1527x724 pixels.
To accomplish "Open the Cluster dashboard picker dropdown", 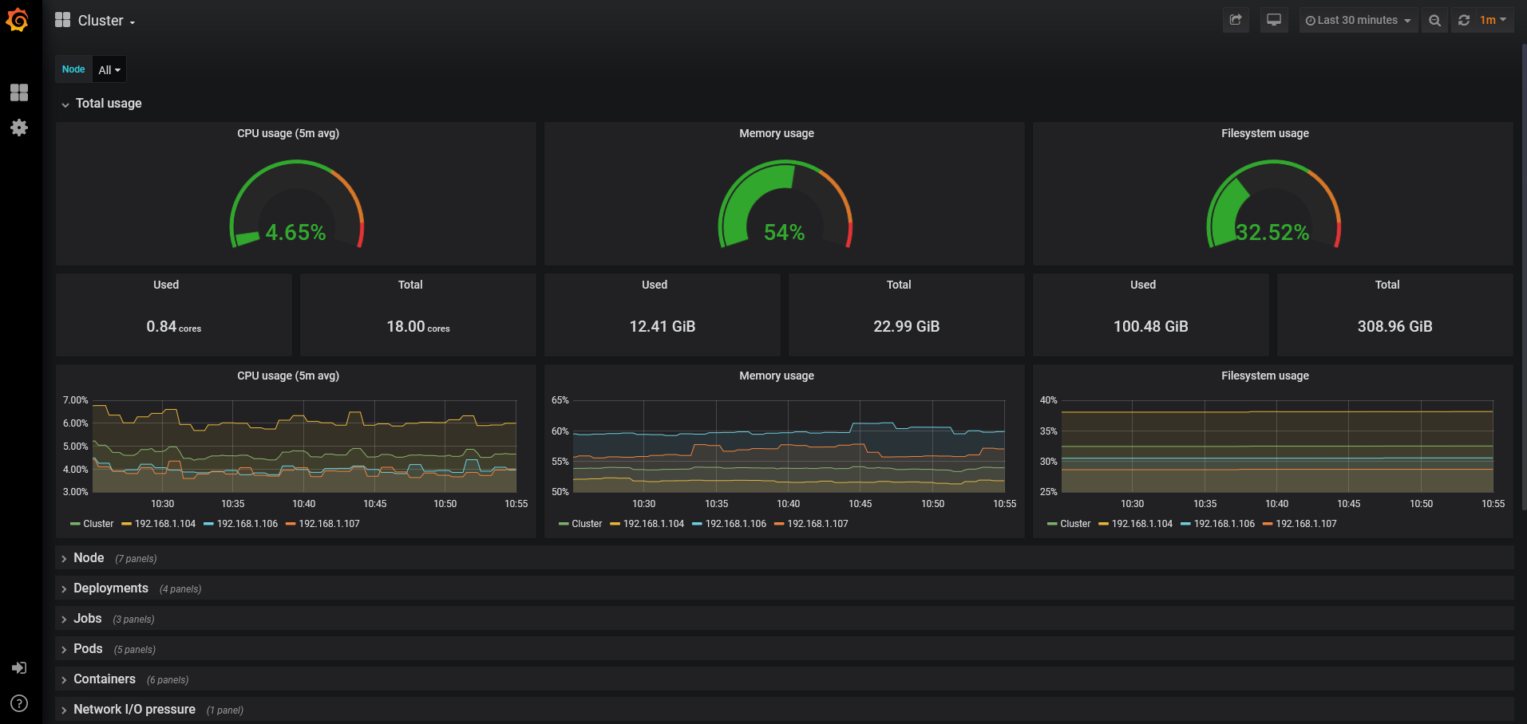I will pos(106,21).
